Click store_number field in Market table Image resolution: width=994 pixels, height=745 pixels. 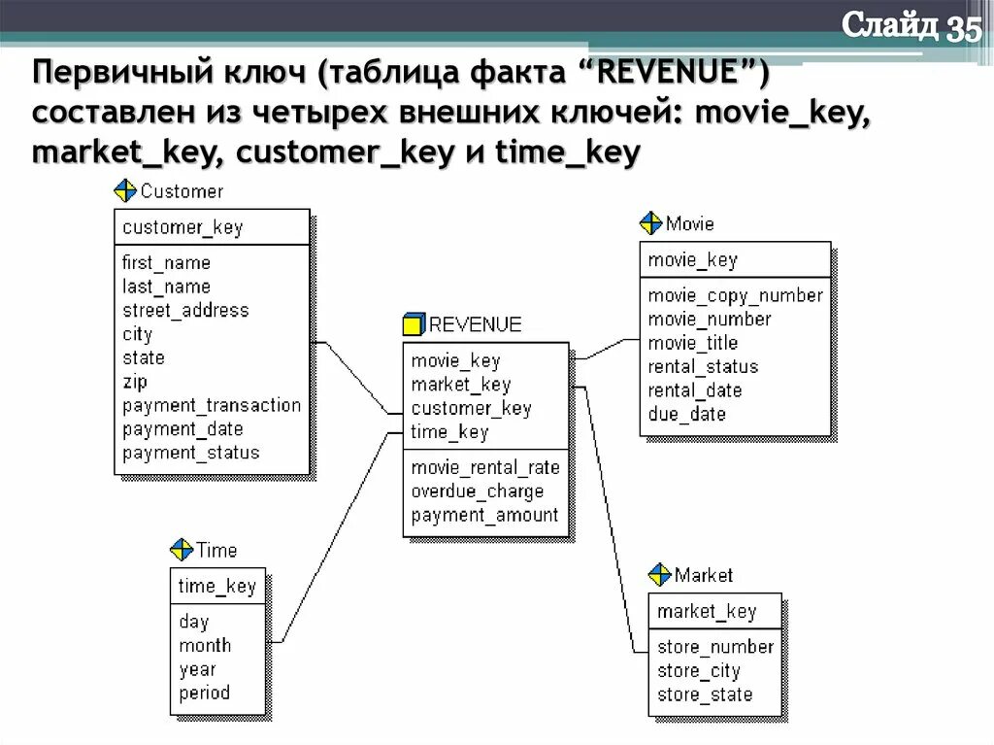pos(715,647)
